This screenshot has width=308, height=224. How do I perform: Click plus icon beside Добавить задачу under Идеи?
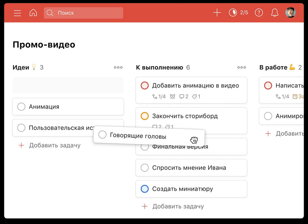(21, 145)
